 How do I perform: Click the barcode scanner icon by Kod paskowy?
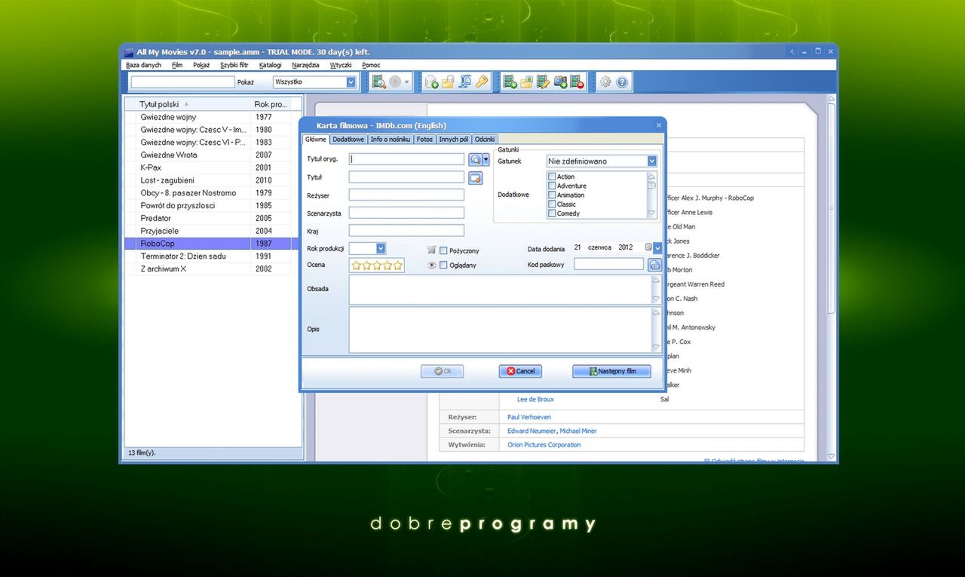(654, 265)
